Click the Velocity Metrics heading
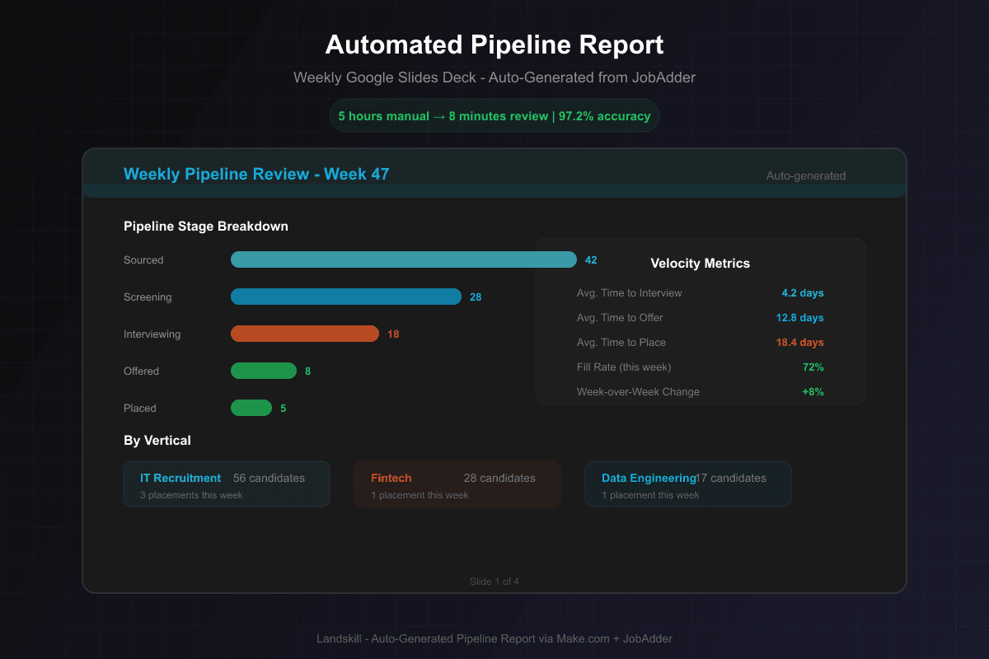This screenshot has height=659, width=989. pyautogui.click(x=700, y=264)
